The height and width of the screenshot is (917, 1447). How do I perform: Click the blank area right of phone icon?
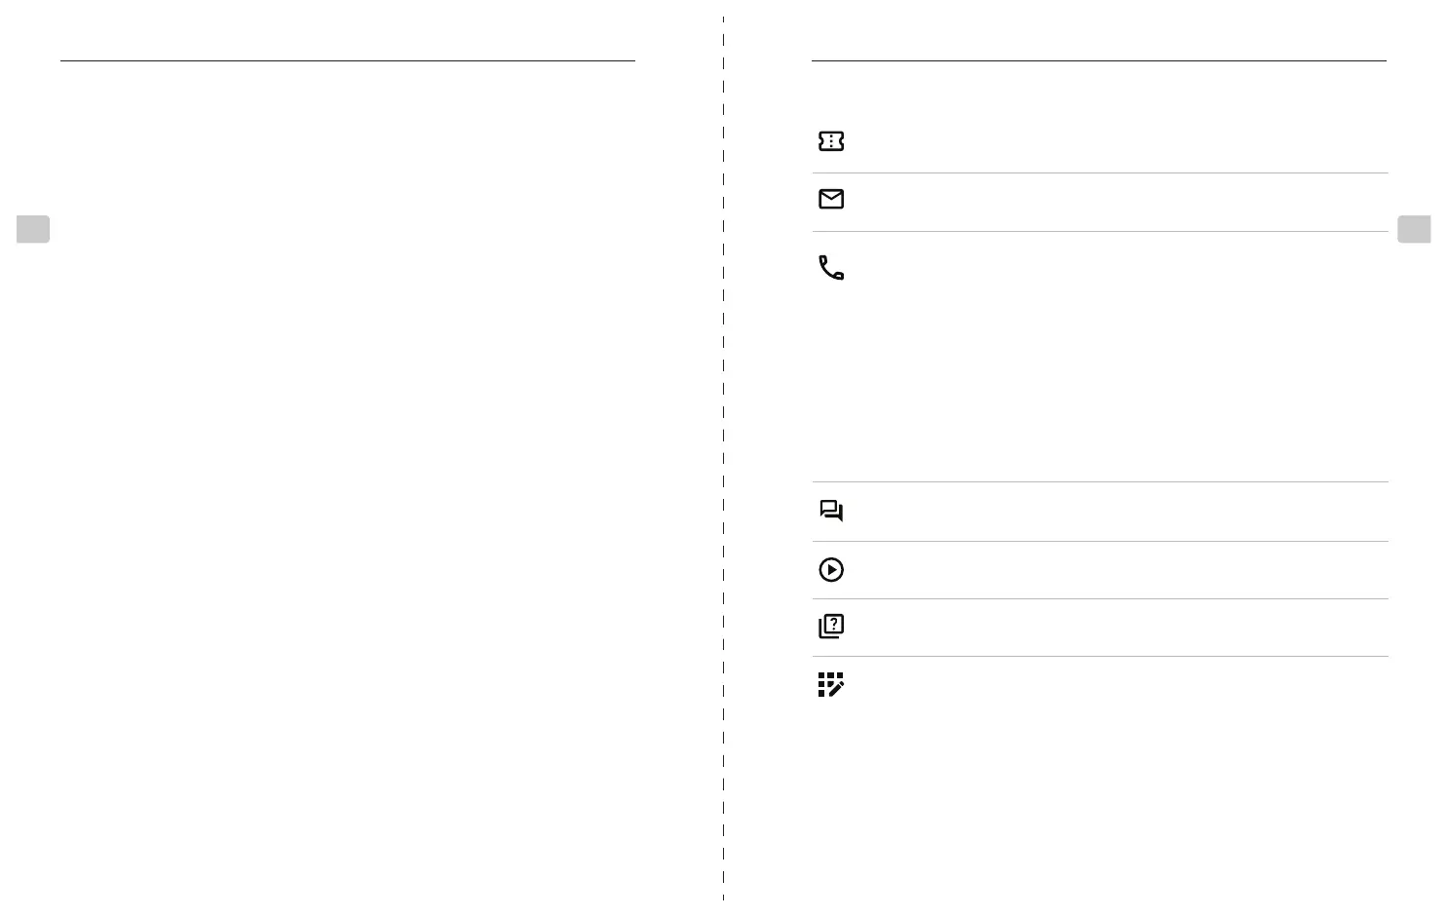[x=1111, y=356]
